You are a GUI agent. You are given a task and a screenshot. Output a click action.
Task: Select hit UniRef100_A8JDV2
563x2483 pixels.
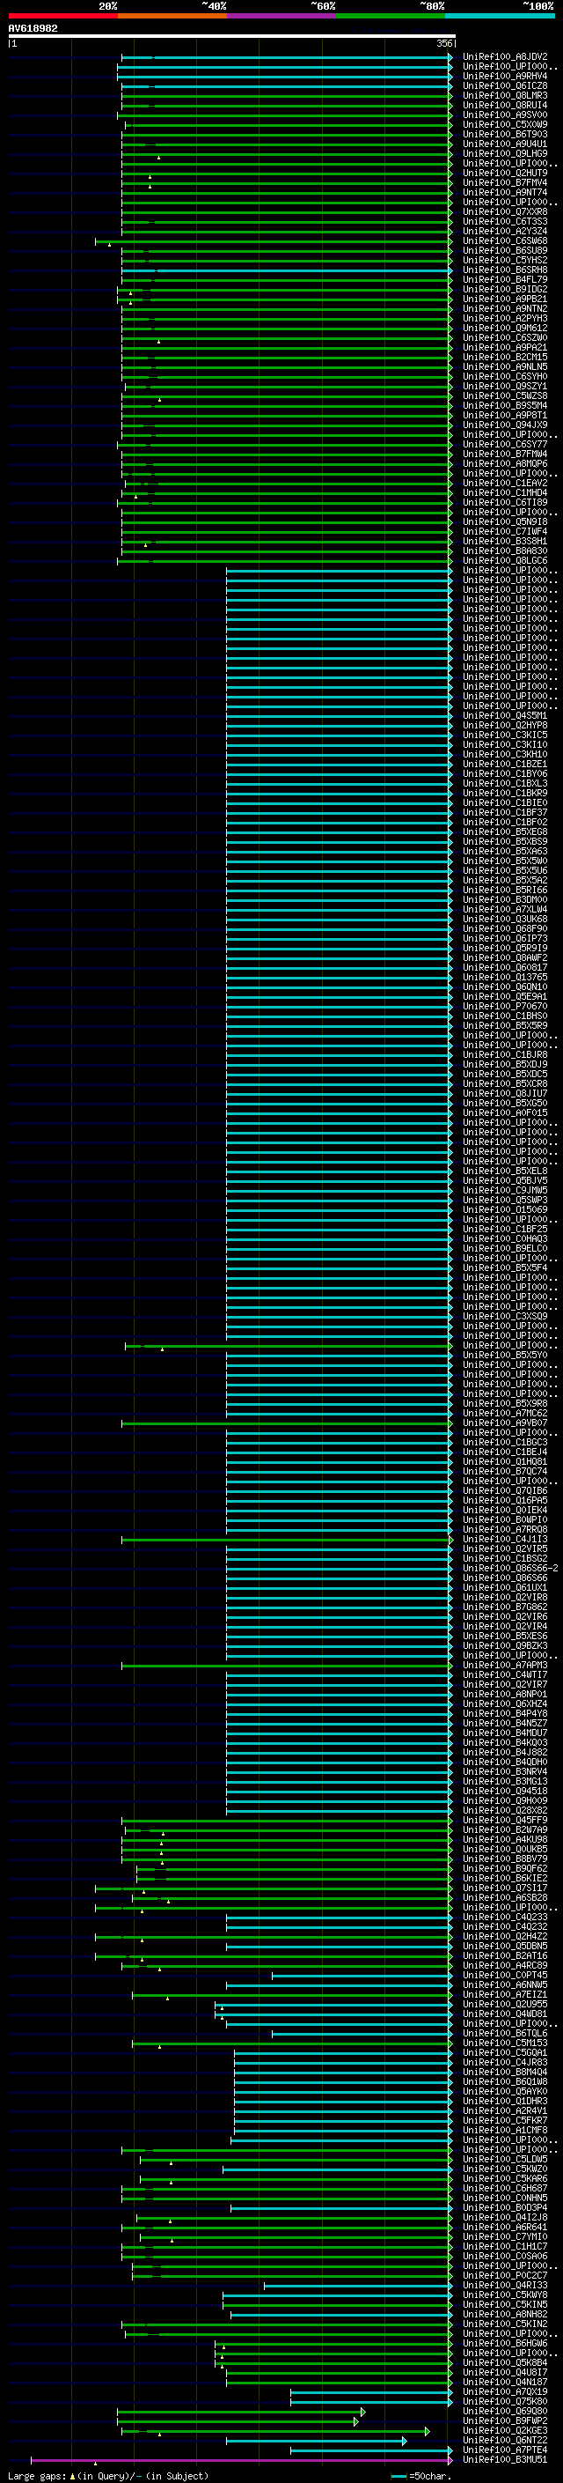[505, 57]
